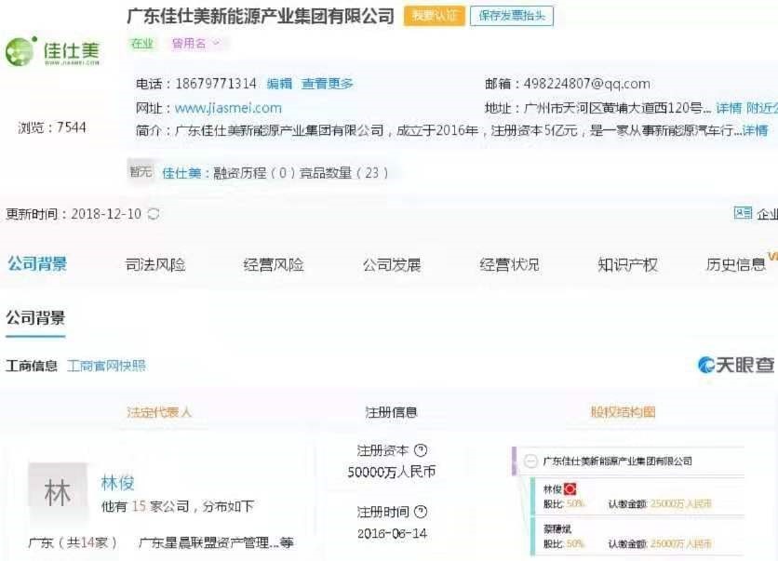Click the 保存发票抬头 button
778x561 pixels.
point(512,16)
